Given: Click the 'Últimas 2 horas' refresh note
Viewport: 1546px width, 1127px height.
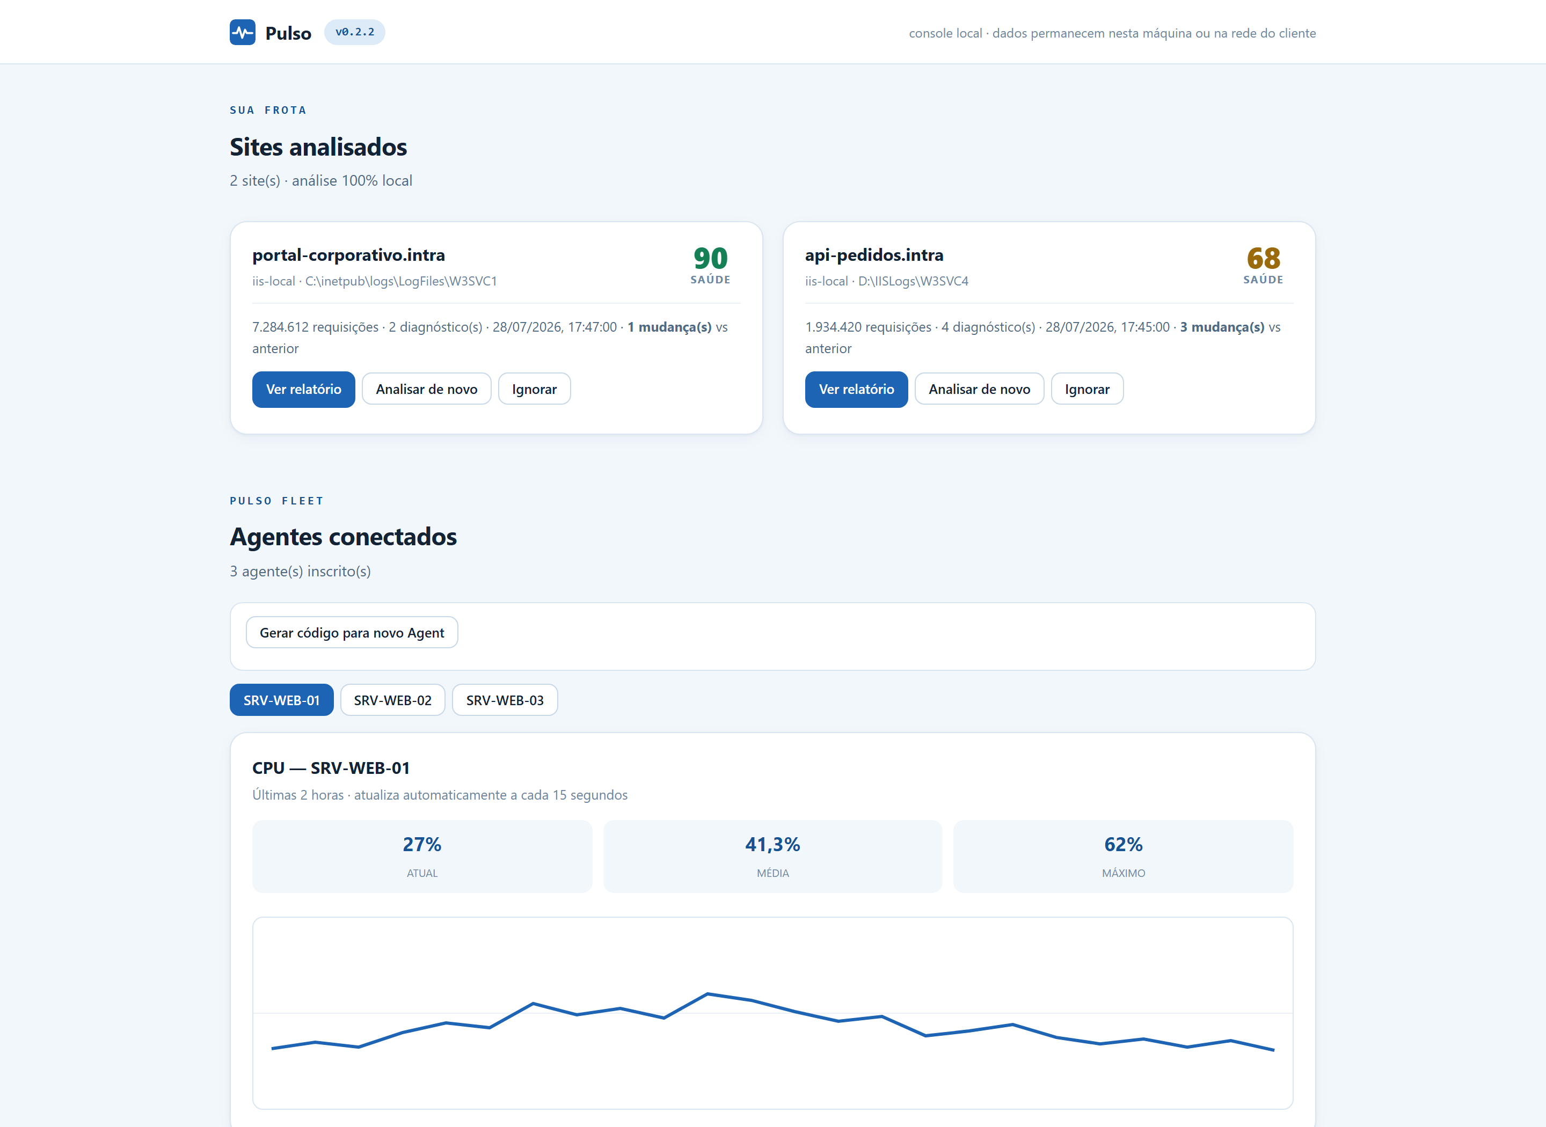Looking at the screenshot, I should 440,795.
